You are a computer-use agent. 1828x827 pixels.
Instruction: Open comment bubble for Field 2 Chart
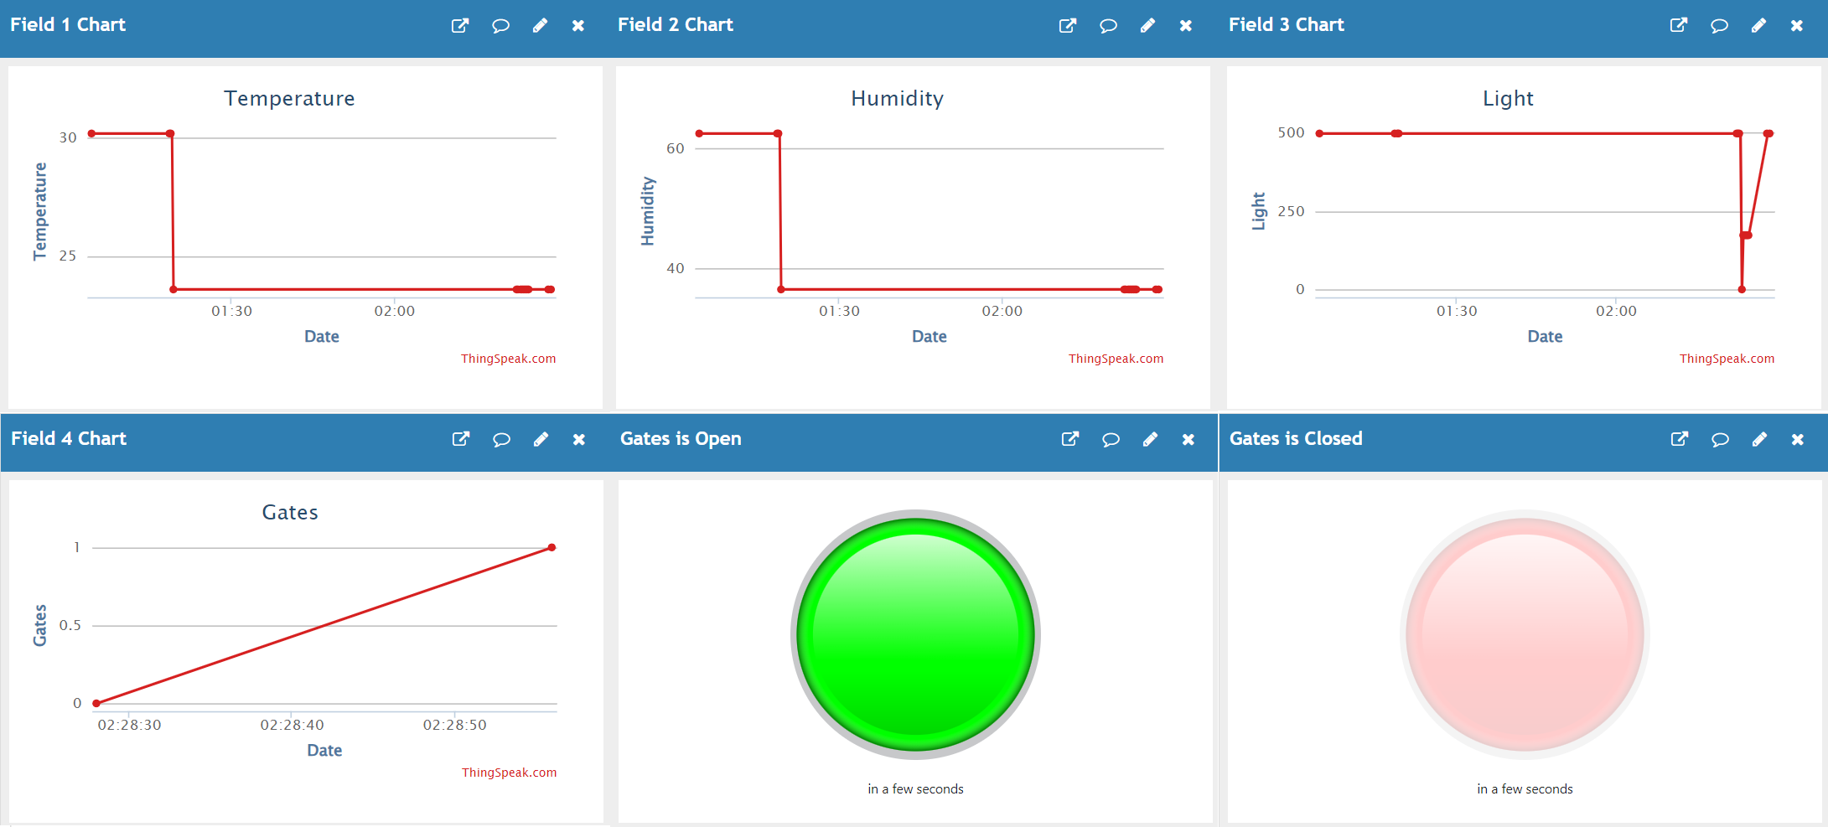pos(1108,25)
